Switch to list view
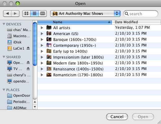This screenshot has height=124, width=161. point(34,13)
